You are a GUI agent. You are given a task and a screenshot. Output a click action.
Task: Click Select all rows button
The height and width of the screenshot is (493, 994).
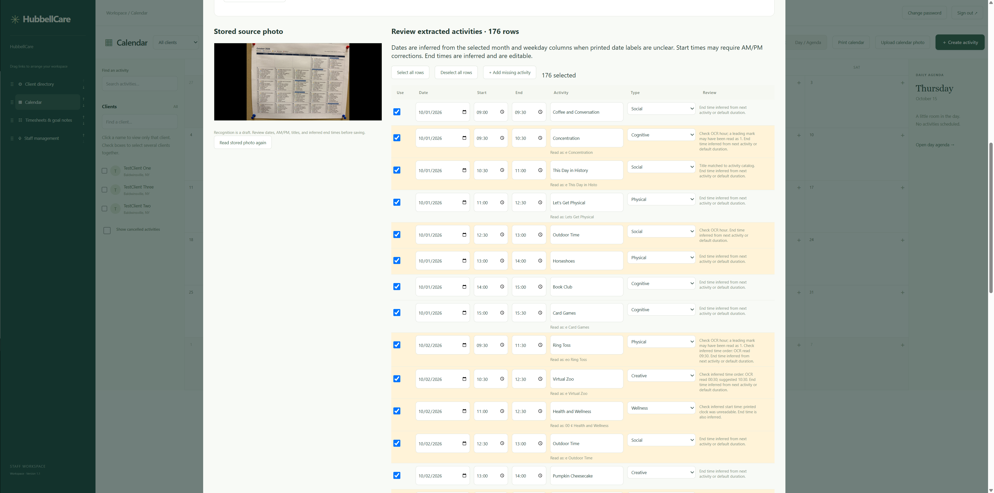pos(410,72)
